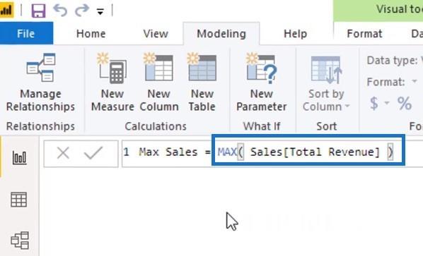The height and width of the screenshot is (256, 423).
Task: Add a New Parameter
Action: 262,83
